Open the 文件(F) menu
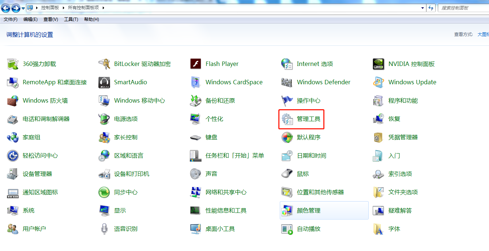This screenshot has width=489, height=251. [x=11, y=19]
